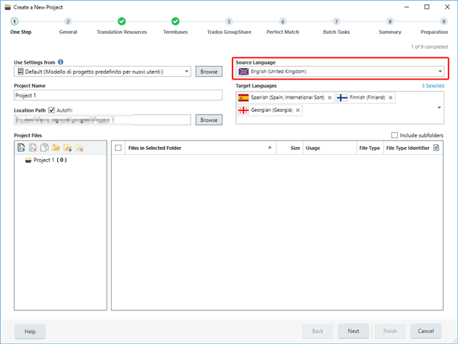Check the select-all files checkbox in header

tap(118, 148)
